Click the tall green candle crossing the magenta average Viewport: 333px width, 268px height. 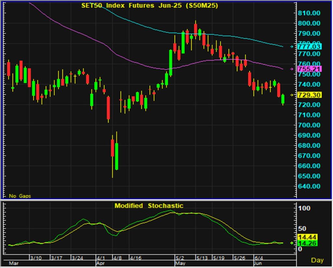click(x=170, y=63)
